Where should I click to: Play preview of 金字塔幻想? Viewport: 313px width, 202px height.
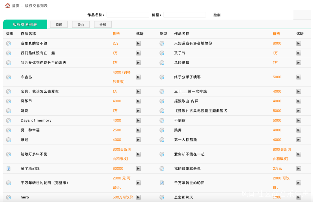(139, 169)
